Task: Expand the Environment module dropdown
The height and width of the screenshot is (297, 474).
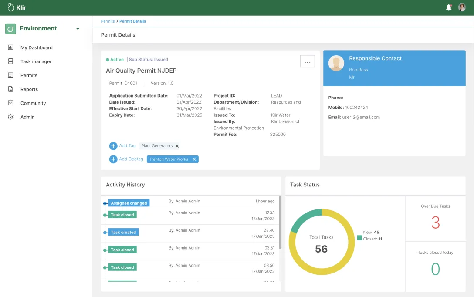Action: [78, 29]
